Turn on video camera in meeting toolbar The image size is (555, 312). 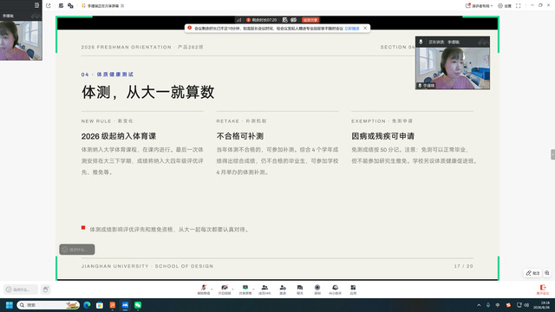point(225,289)
